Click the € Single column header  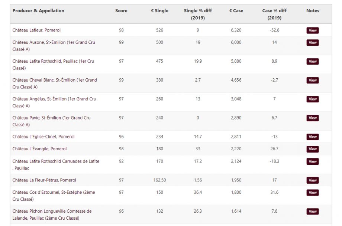coord(159,11)
